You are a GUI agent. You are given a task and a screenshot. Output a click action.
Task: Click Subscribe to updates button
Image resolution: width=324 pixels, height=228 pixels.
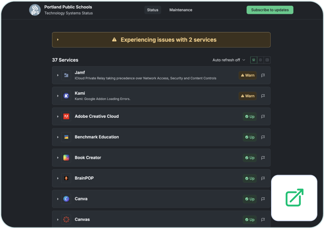pyautogui.click(x=270, y=10)
